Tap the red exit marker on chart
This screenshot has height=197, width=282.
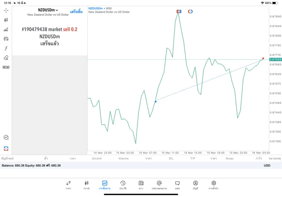(x=263, y=59)
